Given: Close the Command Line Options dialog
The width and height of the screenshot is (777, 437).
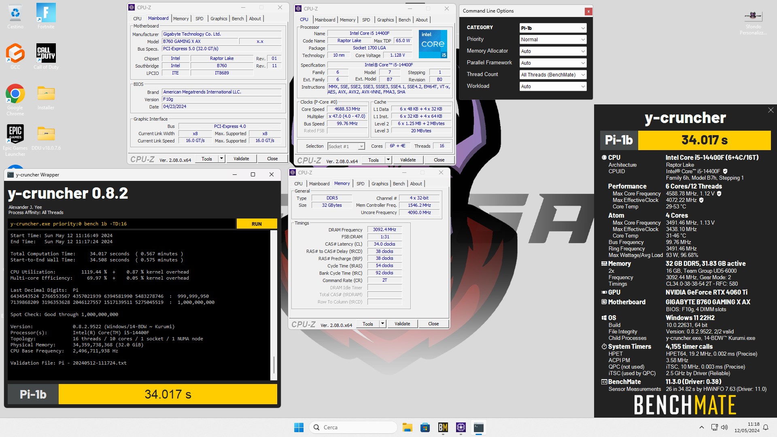Looking at the screenshot, I should coord(588,11).
